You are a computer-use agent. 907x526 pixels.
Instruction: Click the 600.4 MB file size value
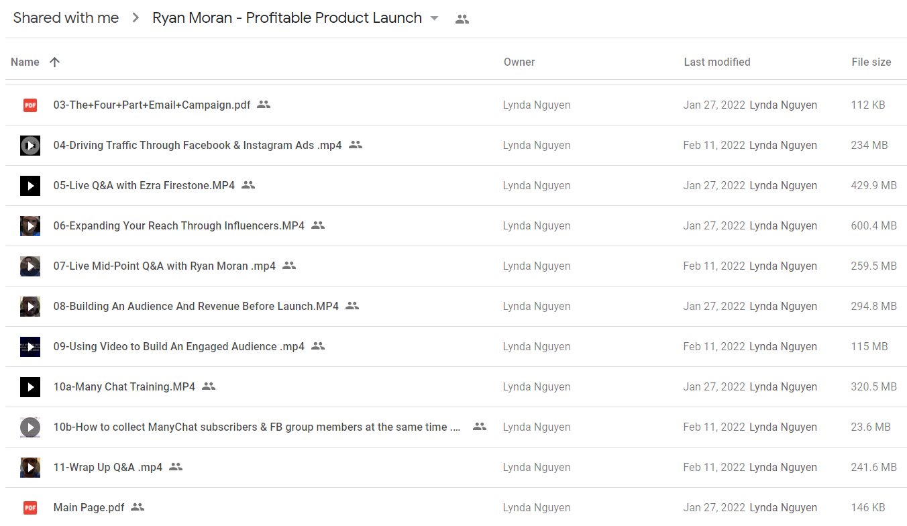point(874,225)
